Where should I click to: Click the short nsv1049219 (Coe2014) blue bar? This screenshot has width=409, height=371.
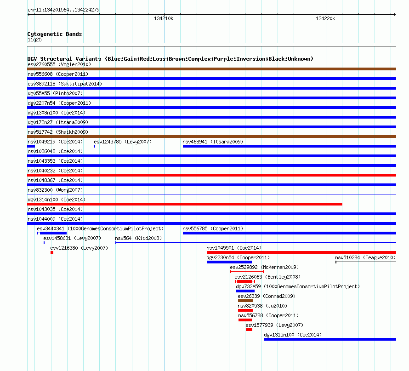point(31,146)
